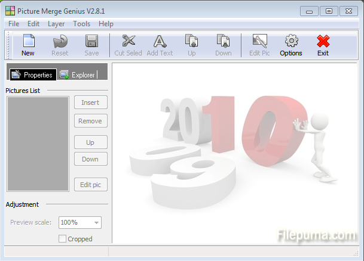Enable the Cropped checkbox
Viewport: 364px width, 261px height.
point(63,239)
